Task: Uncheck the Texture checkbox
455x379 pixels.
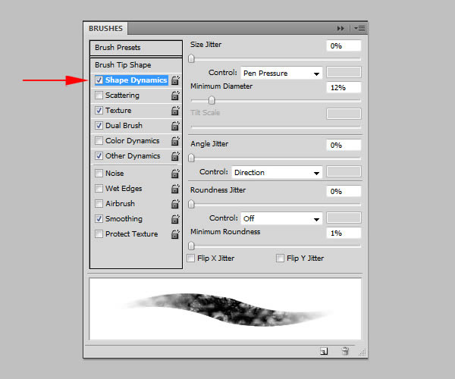Action: pyautogui.click(x=99, y=110)
